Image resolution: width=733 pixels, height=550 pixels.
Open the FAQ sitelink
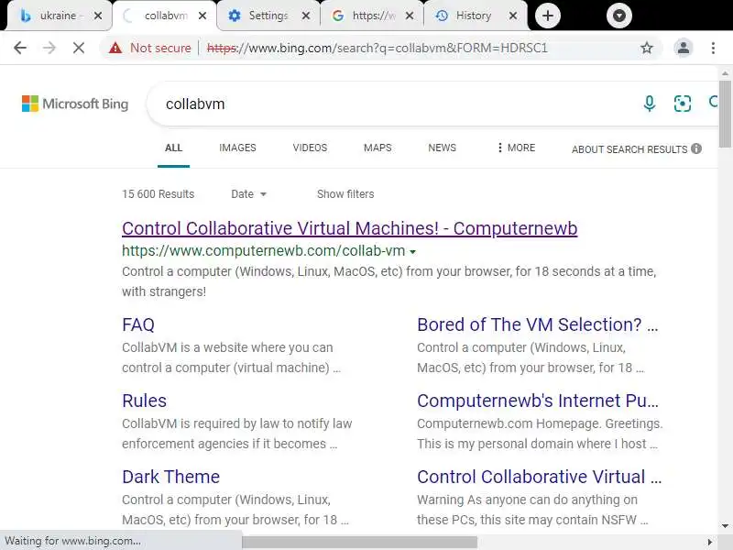click(138, 324)
